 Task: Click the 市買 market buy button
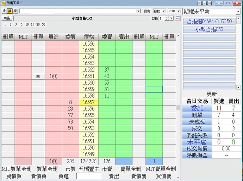pos(71,169)
